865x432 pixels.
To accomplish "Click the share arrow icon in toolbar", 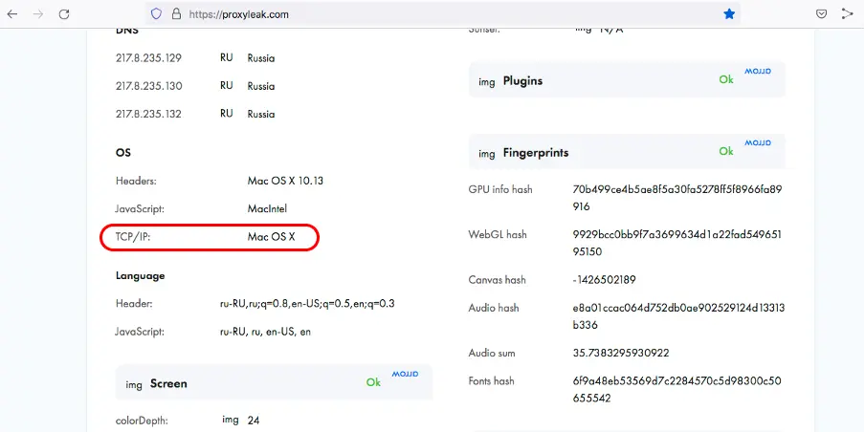I will pyautogui.click(x=848, y=14).
